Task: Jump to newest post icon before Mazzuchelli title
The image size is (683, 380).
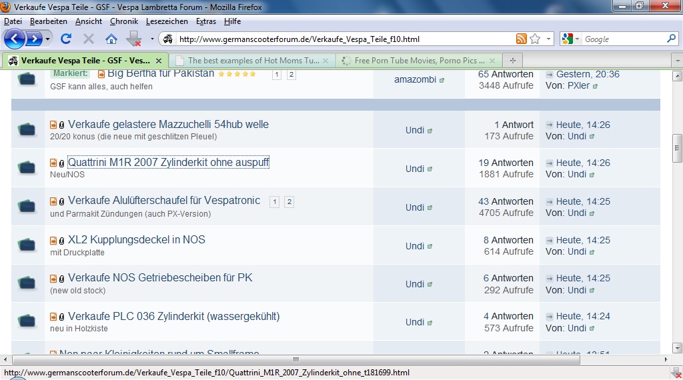Action: pyautogui.click(x=53, y=125)
